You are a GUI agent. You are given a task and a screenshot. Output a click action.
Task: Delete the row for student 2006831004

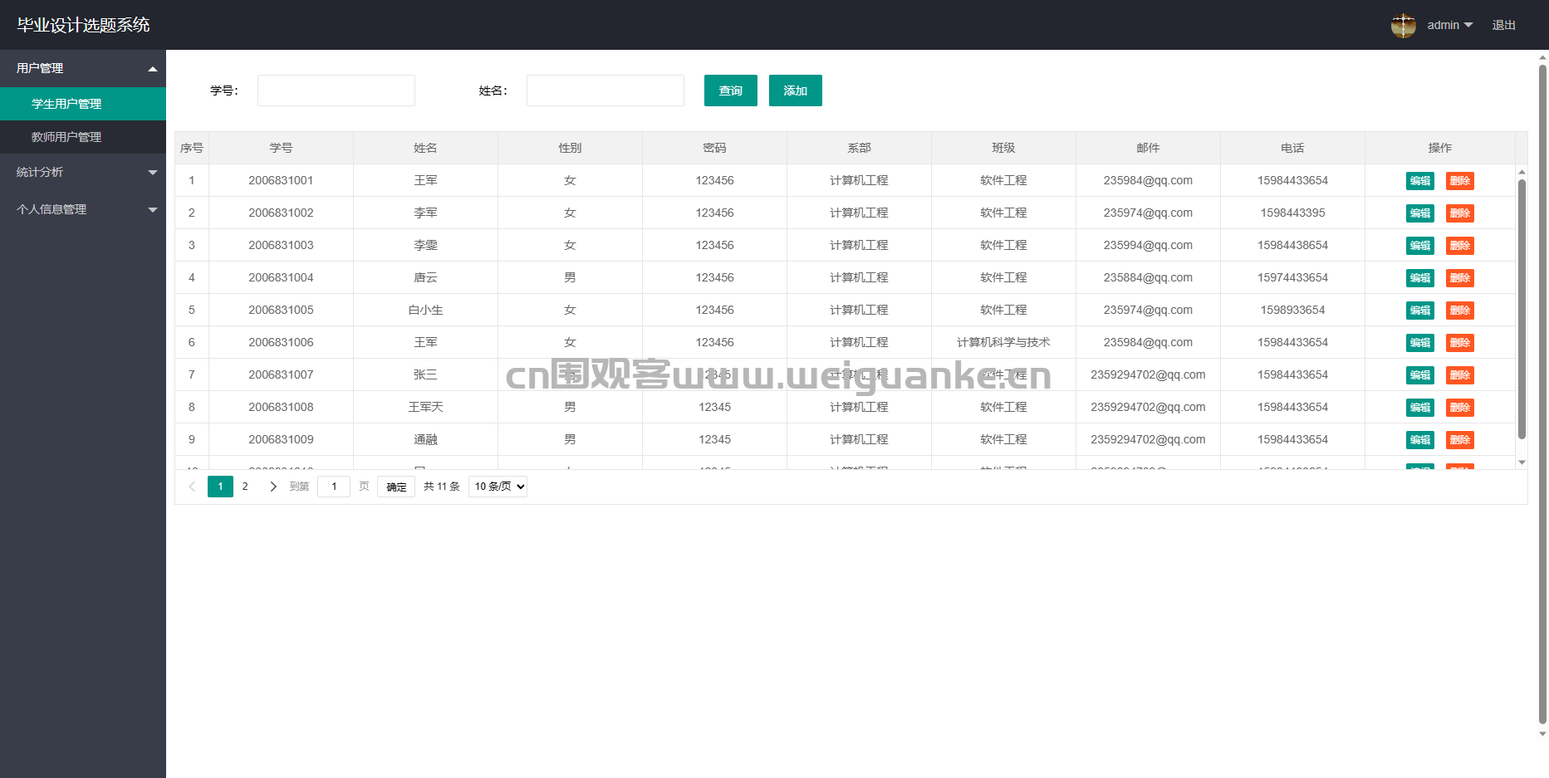(x=1460, y=278)
